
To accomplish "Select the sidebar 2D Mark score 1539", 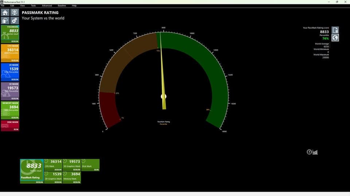I will (14, 69).
